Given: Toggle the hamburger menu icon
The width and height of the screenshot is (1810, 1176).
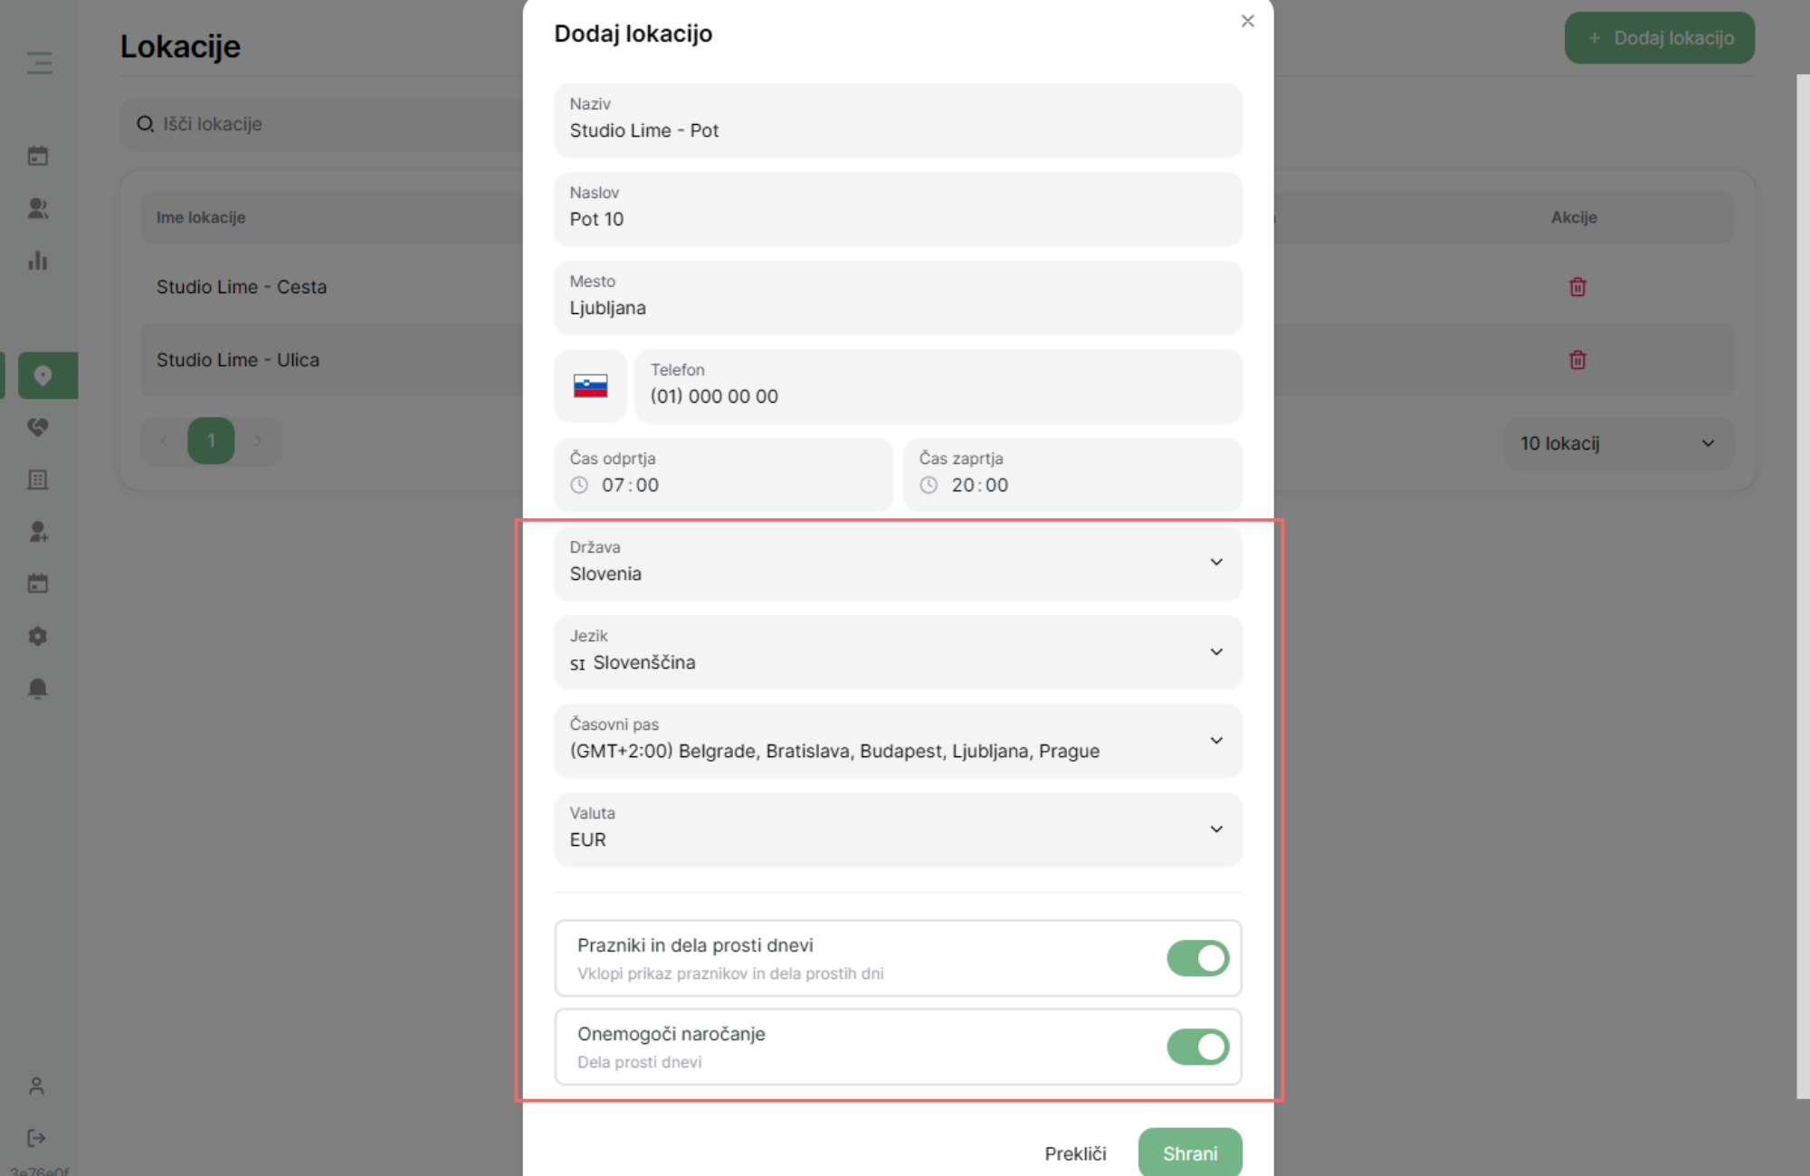Looking at the screenshot, I should click(39, 62).
